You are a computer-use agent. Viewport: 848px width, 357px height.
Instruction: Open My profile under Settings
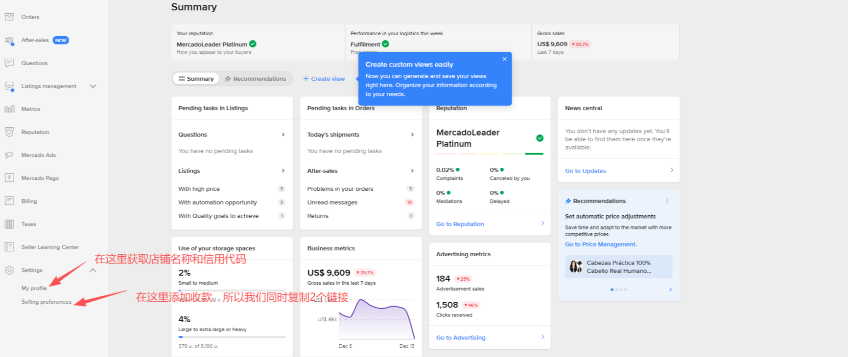[34, 289]
